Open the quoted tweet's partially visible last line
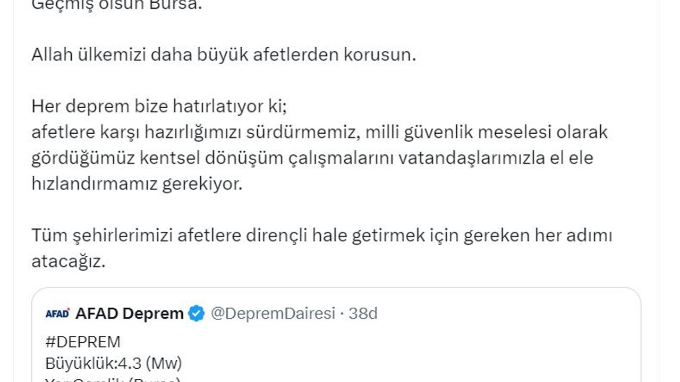This screenshot has height=382, width=680. point(112,379)
